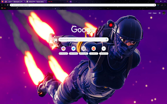
Task: Open the SoundCloud shortcut icon
Action: tap(94, 49)
